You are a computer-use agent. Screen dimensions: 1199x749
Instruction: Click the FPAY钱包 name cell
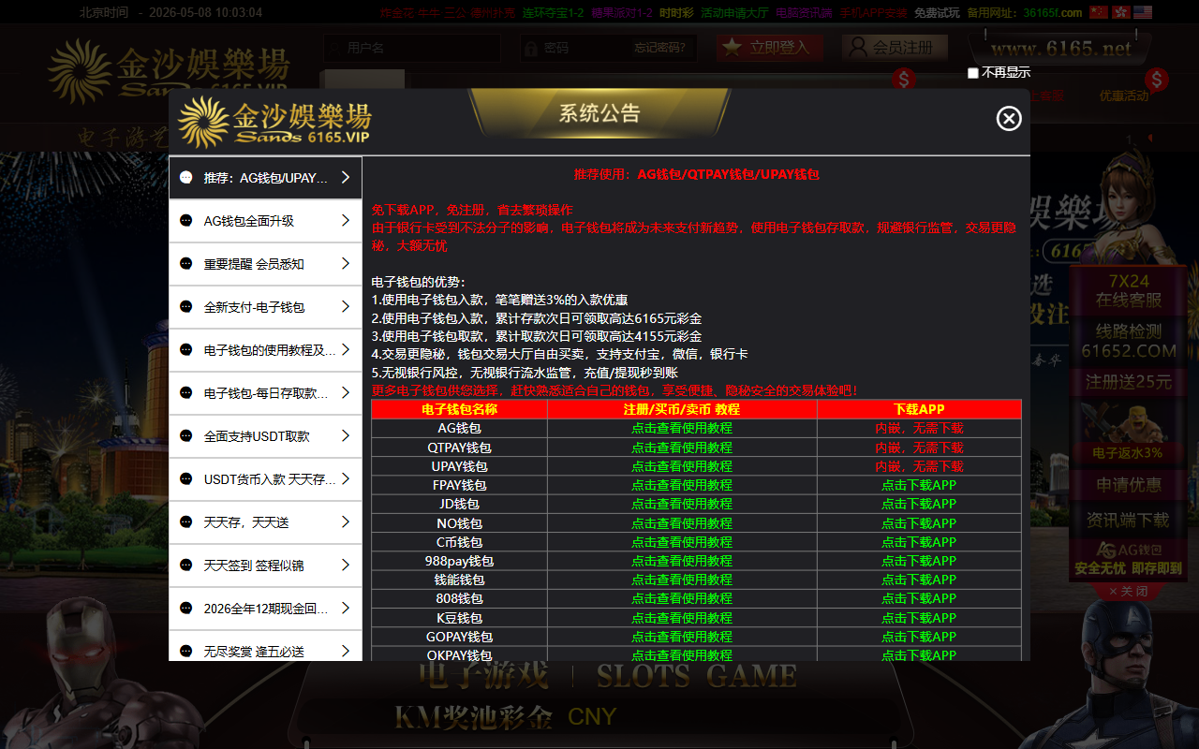tap(459, 485)
